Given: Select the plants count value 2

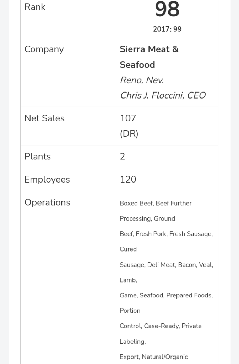Looking at the screenshot, I should pos(123,157).
